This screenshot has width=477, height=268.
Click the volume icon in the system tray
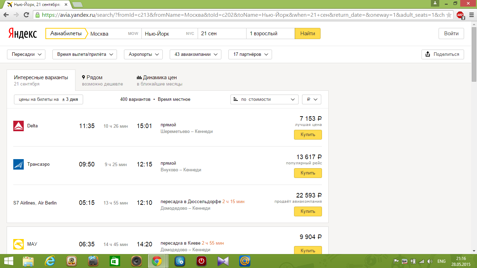[430, 261]
